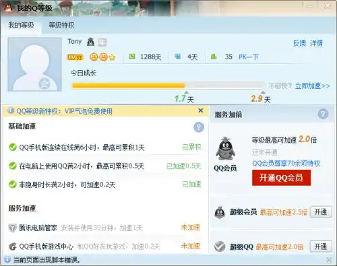Click green check for QQ手机版连续在线满6小时
This screenshot has width=337, height=266.
12,147
